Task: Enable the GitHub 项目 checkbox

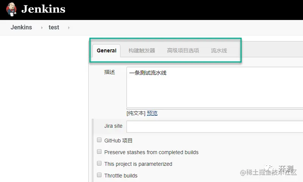Action: 99,140
